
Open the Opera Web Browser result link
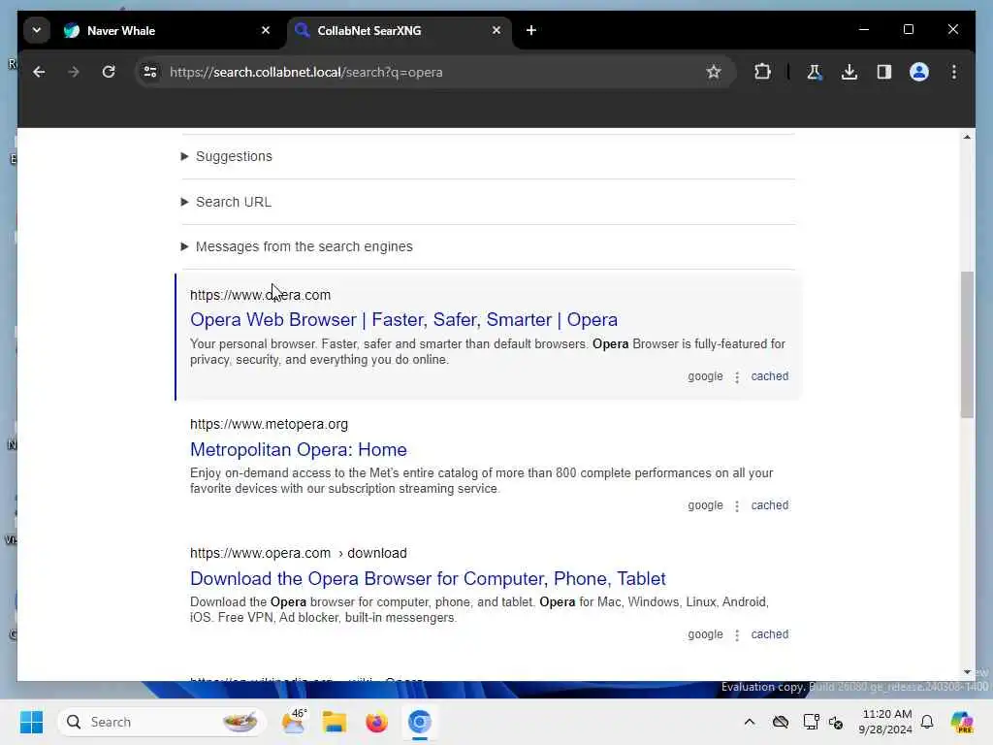pos(403,319)
